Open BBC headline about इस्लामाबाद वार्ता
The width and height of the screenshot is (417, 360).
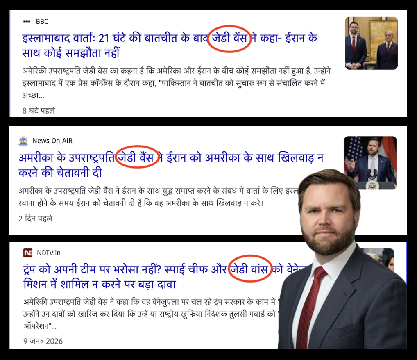170,46
